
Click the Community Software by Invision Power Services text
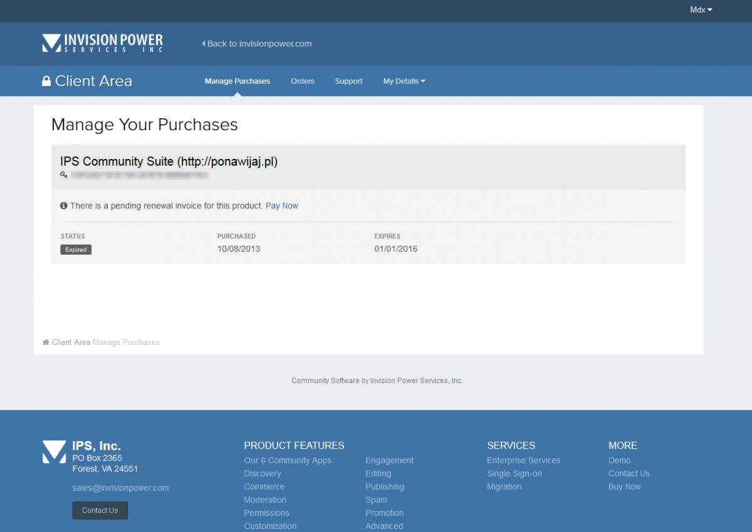(377, 381)
